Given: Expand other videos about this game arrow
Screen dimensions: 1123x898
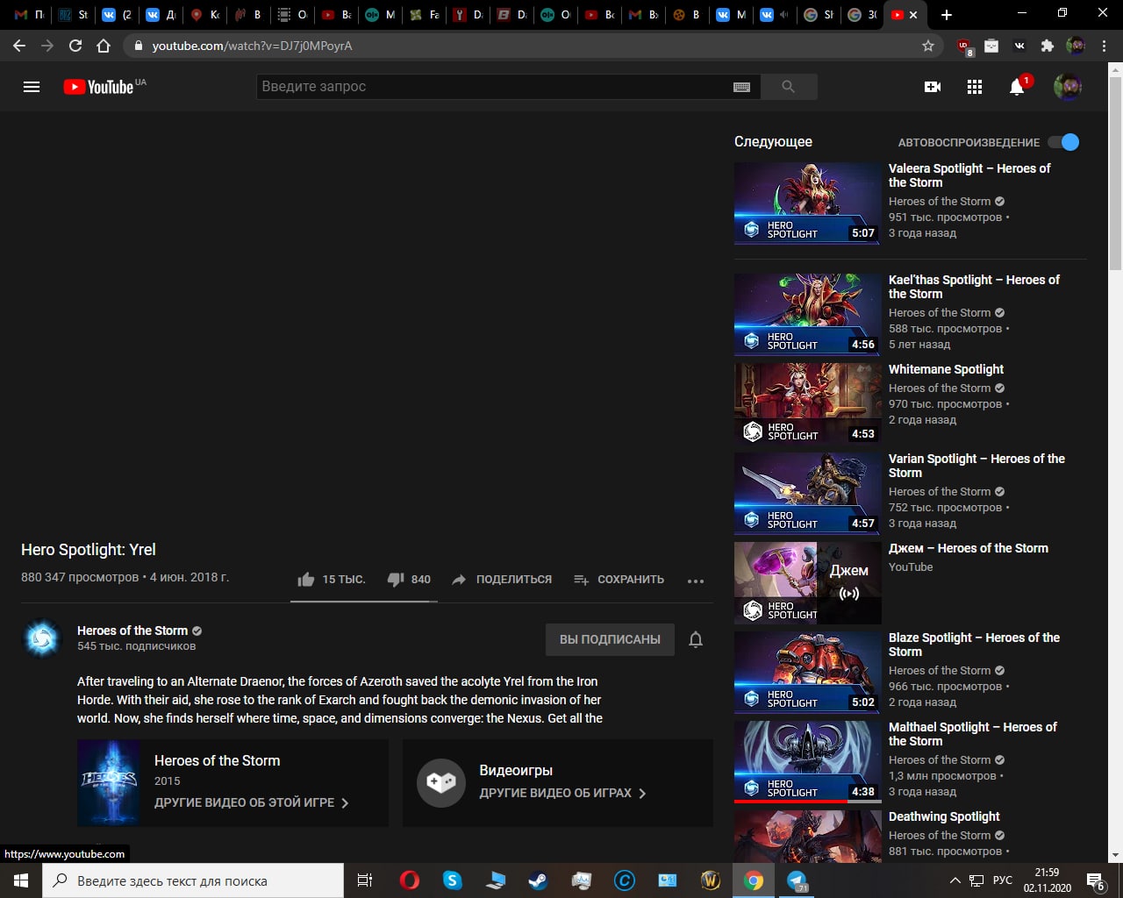Looking at the screenshot, I should [x=345, y=802].
